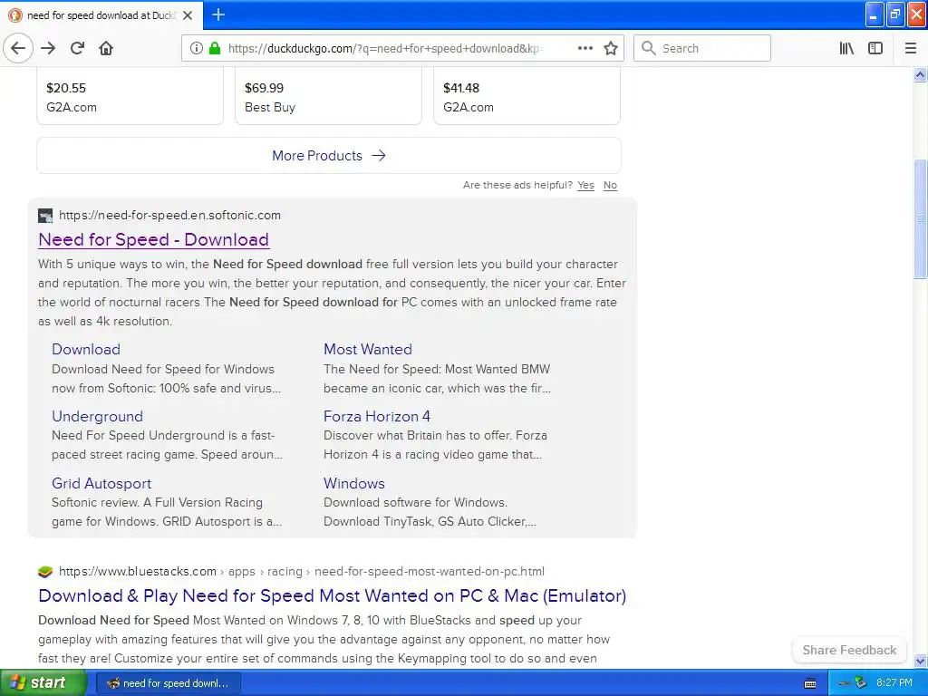The image size is (928, 696).
Task: Click the scrollbar down arrow
Action: click(921, 661)
